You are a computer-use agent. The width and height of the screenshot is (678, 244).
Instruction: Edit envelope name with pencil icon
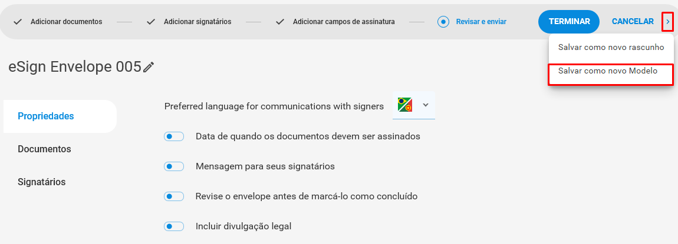[149, 67]
